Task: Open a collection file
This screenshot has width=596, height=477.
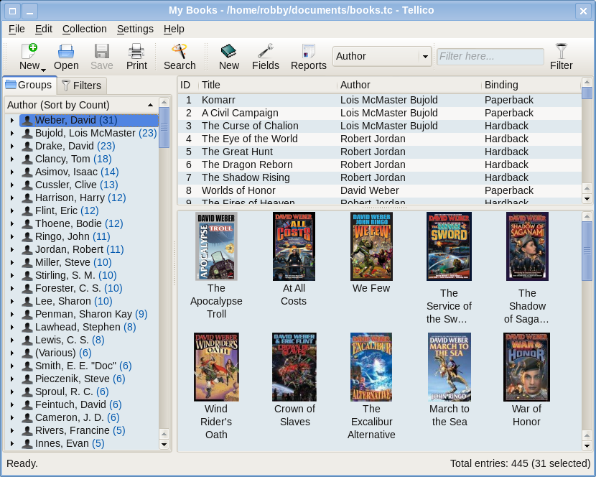Action: pos(66,57)
